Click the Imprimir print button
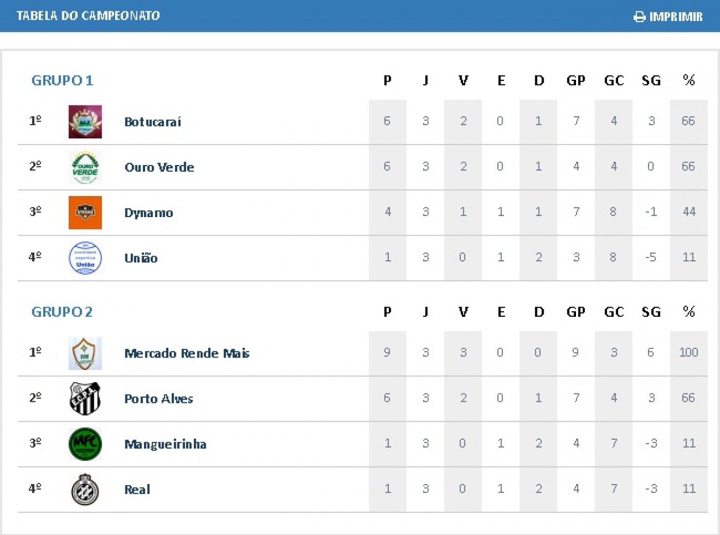This screenshot has width=720, height=535. (x=668, y=17)
